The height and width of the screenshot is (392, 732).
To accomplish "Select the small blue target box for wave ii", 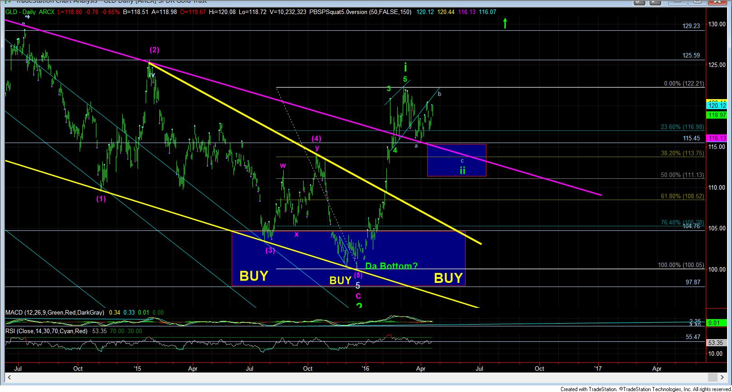I will click(x=456, y=160).
